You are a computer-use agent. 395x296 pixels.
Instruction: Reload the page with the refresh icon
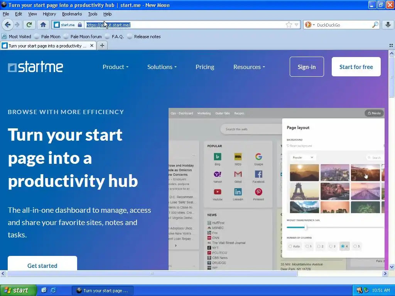29,25
